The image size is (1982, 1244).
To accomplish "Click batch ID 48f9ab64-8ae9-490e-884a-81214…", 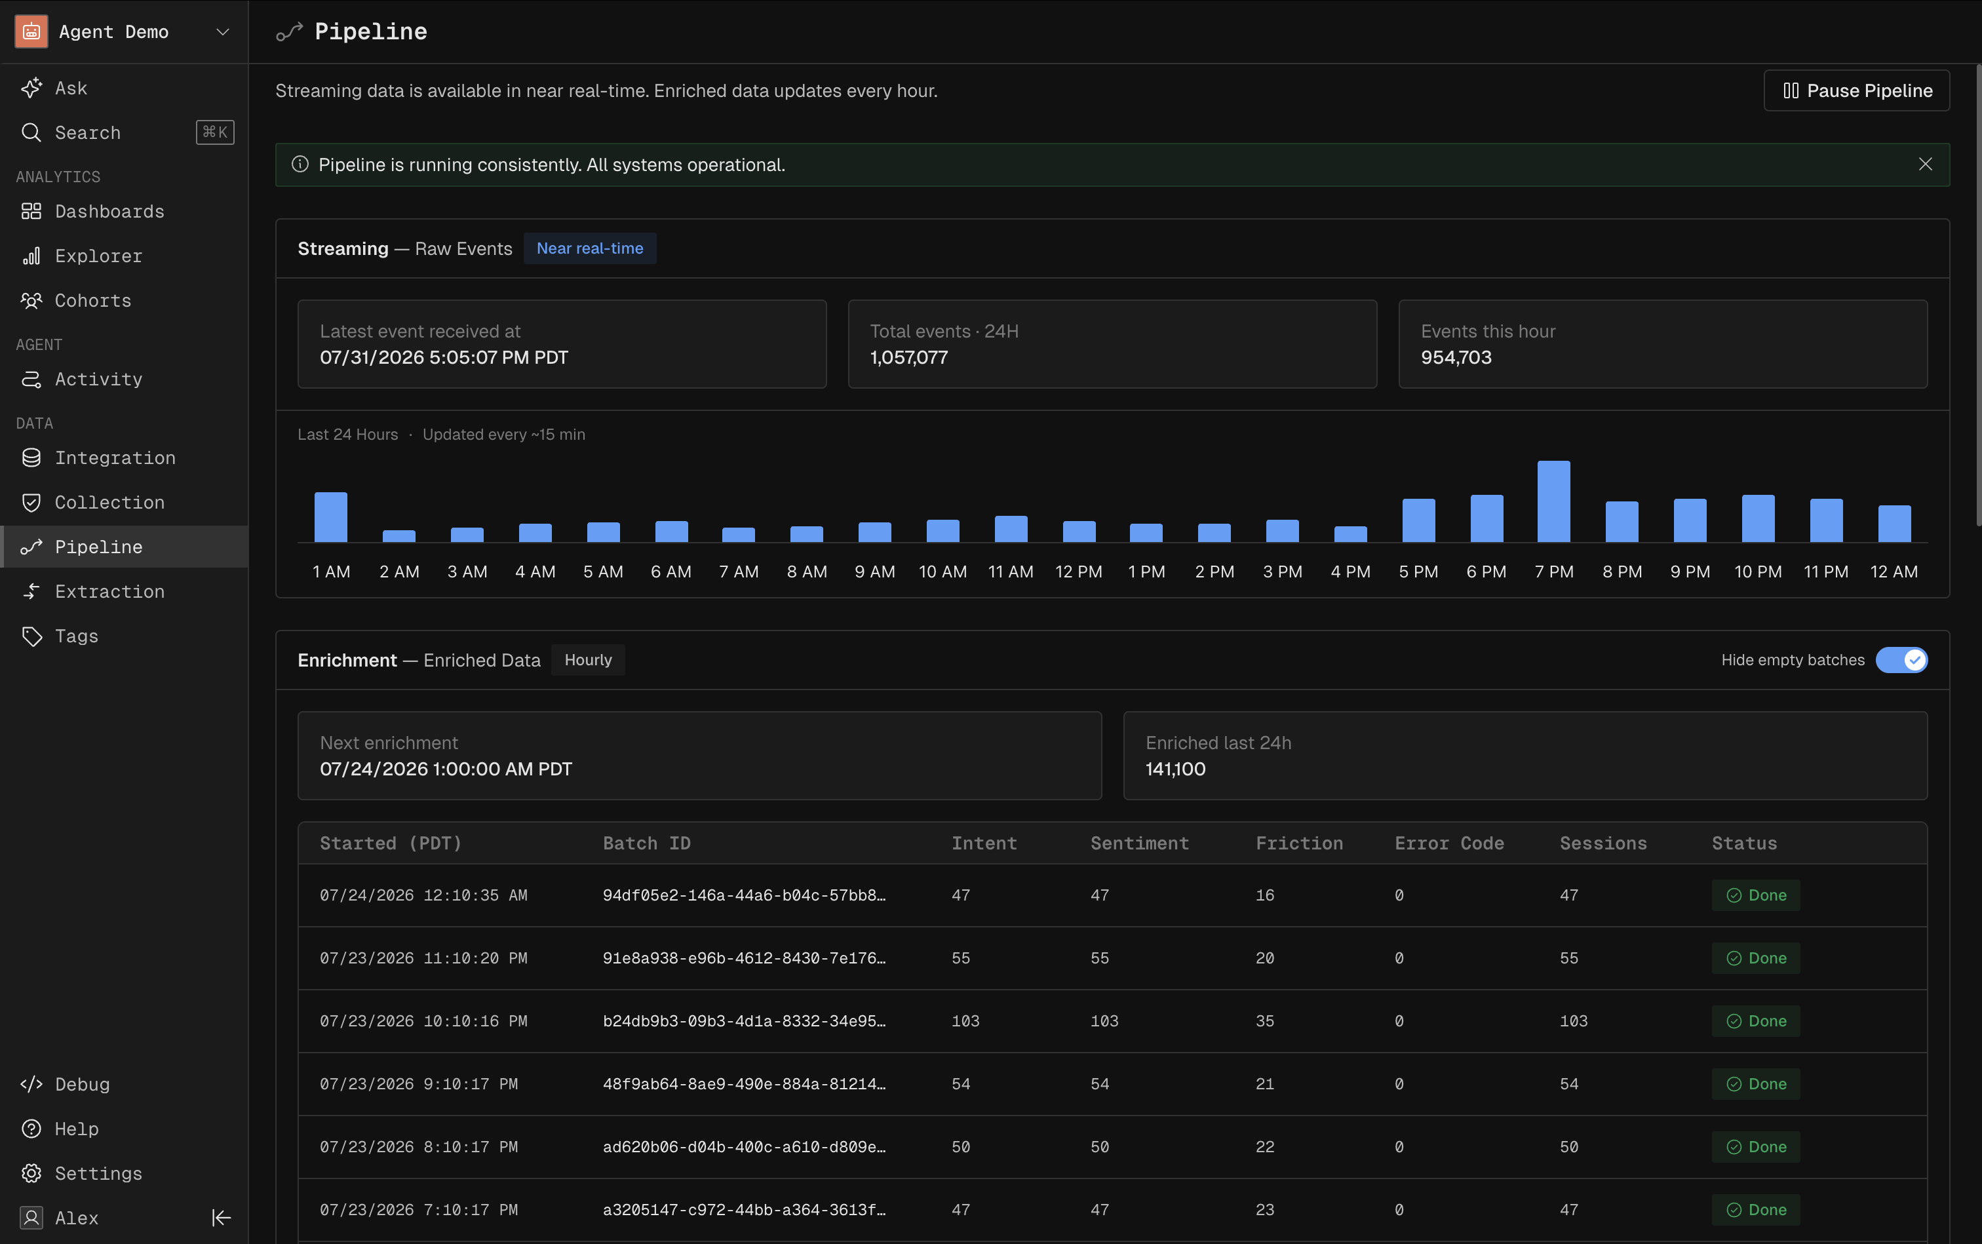I will 745,1083.
